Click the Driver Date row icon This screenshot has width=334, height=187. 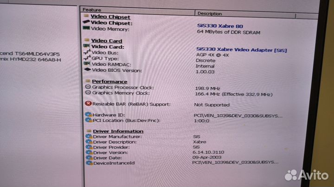tap(89, 157)
